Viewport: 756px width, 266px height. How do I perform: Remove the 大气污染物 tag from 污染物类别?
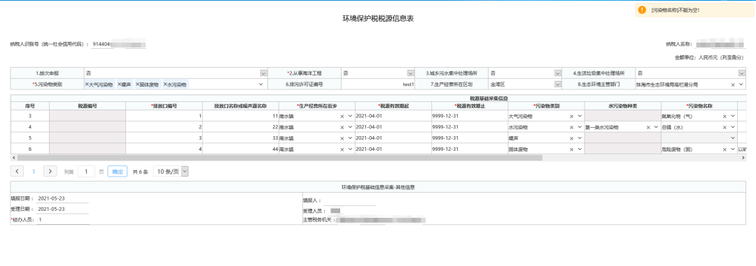tap(87, 84)
